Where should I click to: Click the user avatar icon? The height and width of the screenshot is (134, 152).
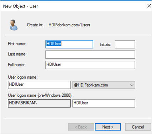tap(14, 25)
